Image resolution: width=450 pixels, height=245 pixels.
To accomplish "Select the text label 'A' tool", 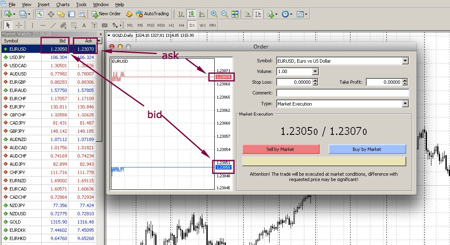I will click(x=84, y=25).
